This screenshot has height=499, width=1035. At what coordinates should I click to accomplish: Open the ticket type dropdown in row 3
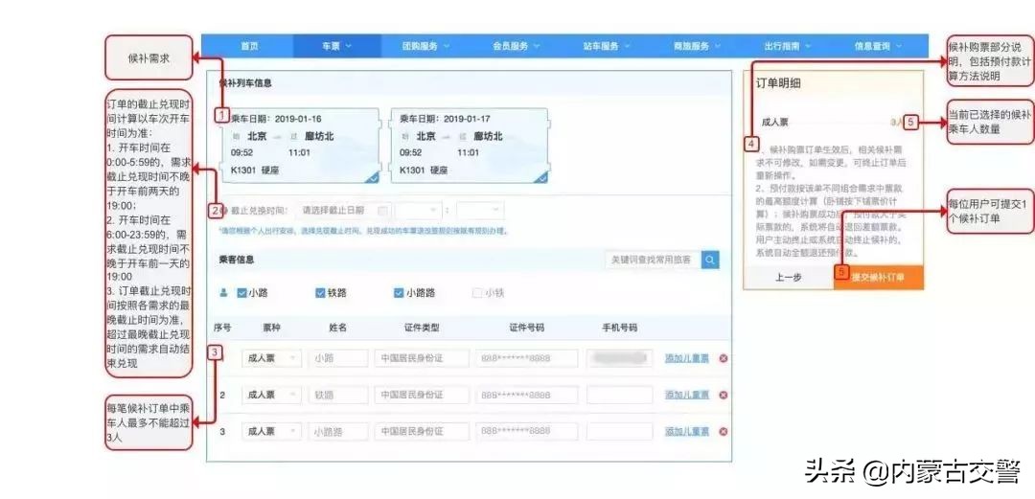point(271,431)
